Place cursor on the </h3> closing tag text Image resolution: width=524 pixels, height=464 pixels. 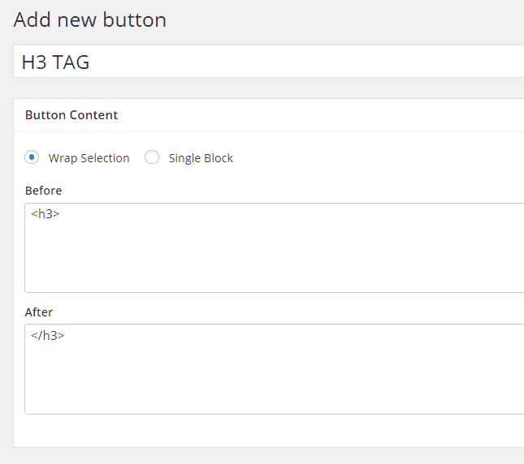pyautogui.click(x=48, y=335)
